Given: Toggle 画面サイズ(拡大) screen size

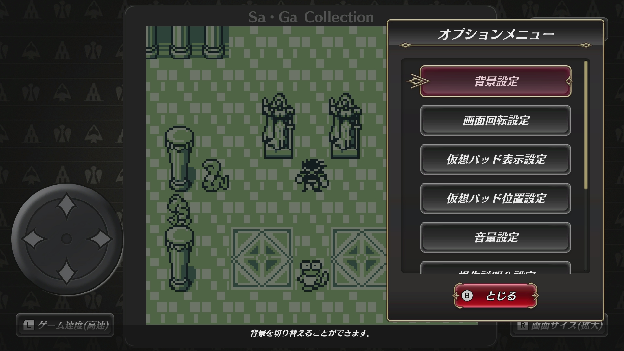Looking at the screenshot, I should click(x=559, y=325).
